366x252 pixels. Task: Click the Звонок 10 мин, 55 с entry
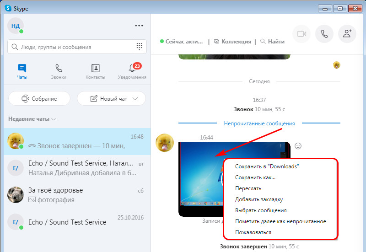pos(259,109)
